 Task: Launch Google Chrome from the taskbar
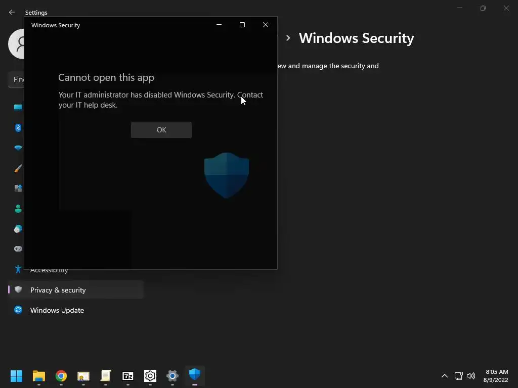[61, 376]
